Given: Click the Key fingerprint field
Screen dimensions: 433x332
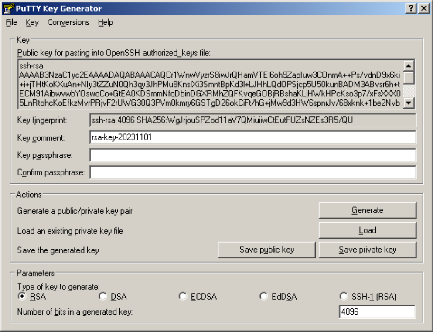Looking at the screenshot, I should 252,120.
